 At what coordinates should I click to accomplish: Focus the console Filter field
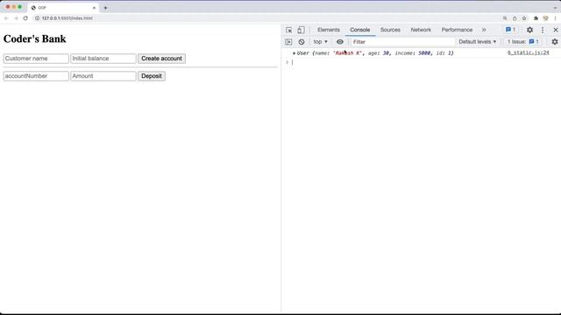[x=402, y=42]
